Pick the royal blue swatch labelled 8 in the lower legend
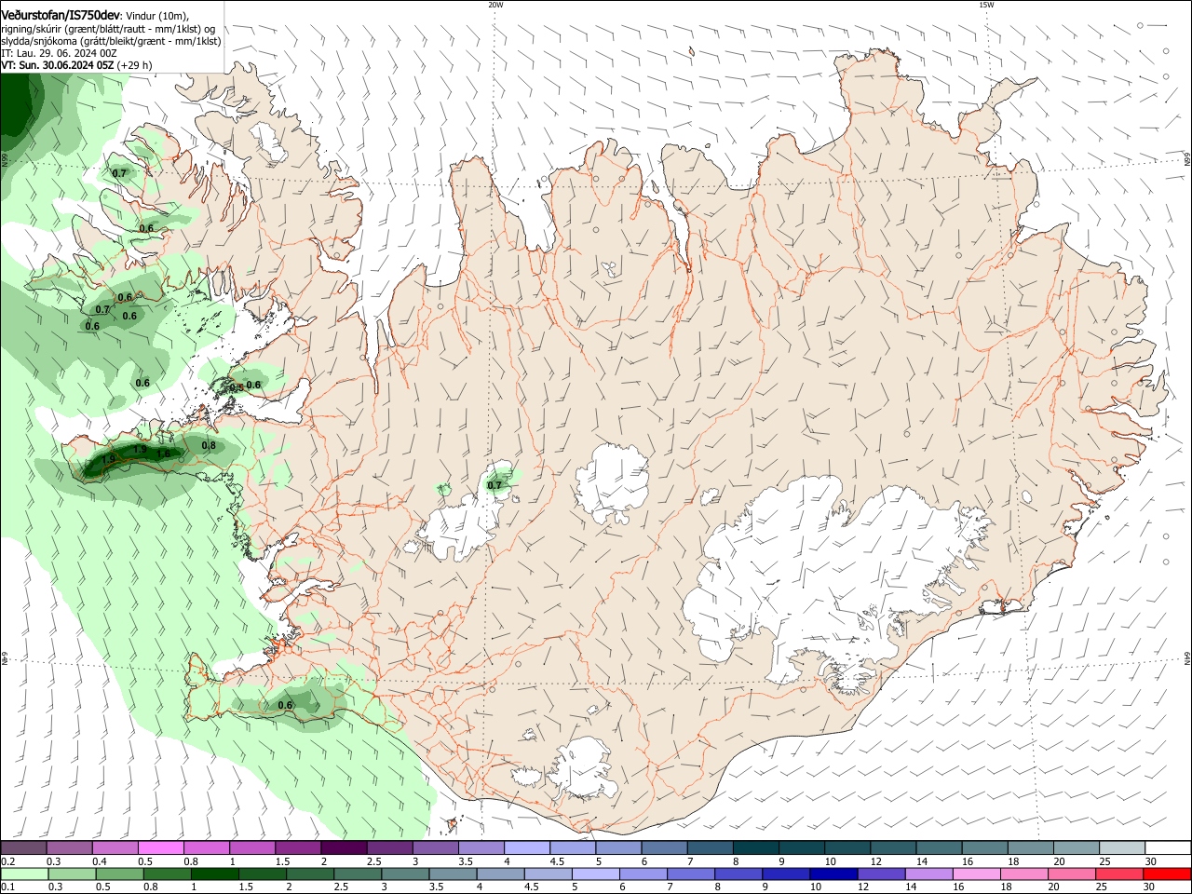 pyautogui.click(x=738, y=874)
